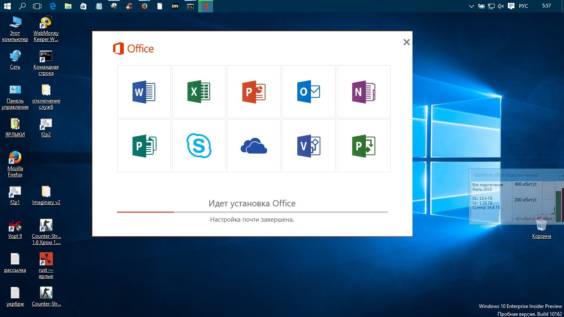
Task: Select the OneDrive cloud tile
Action: pyautogui.click(x=254, y=145)
